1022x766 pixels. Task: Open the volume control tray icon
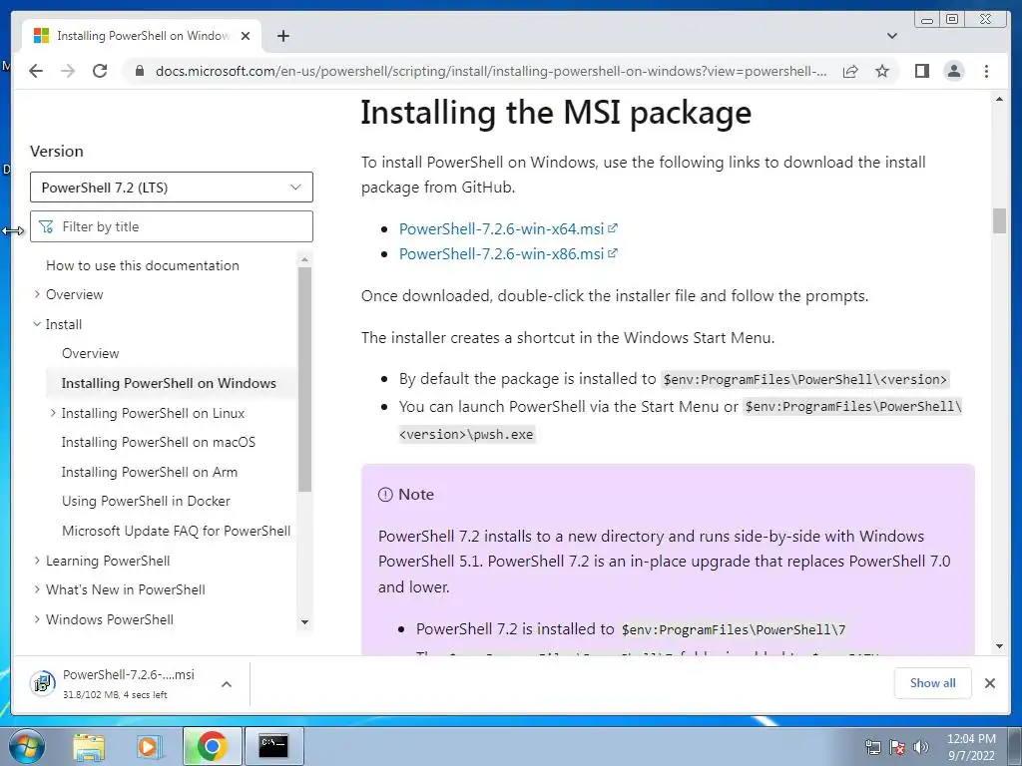[x=921, y=747]
